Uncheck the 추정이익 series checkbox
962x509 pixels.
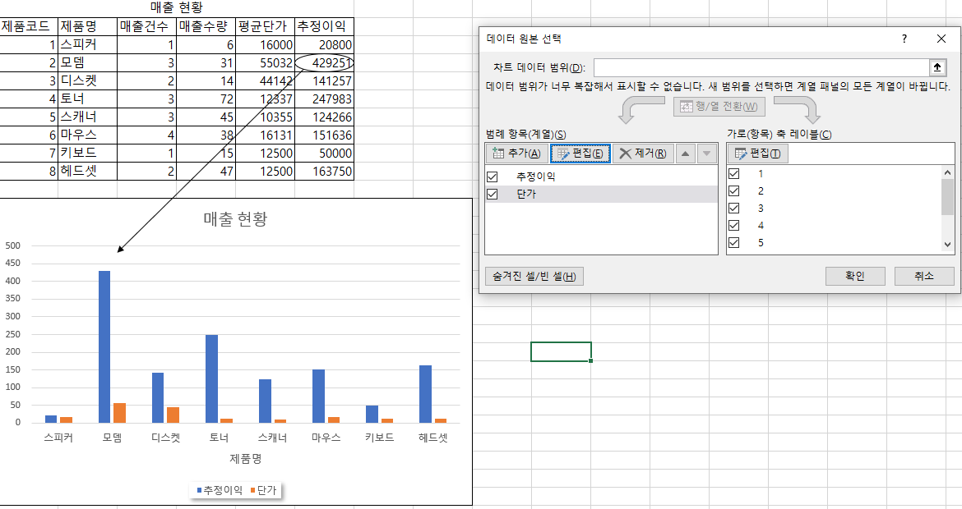(x=493, y=177)
